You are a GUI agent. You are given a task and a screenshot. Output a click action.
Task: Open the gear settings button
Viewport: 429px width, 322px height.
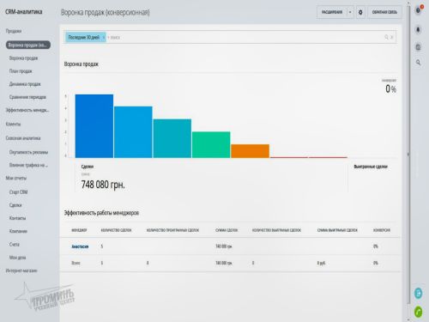point(360,12)
